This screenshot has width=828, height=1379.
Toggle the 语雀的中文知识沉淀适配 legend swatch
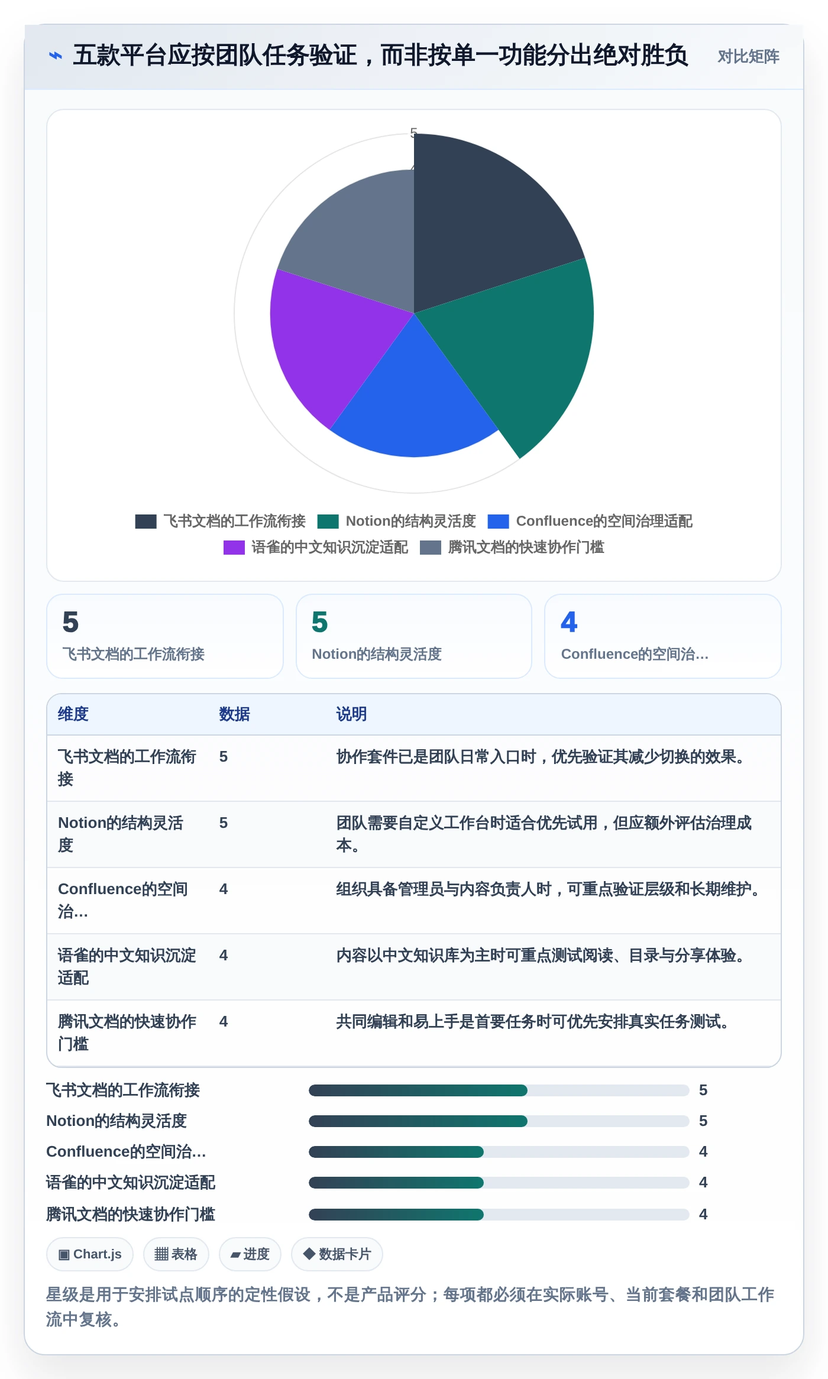[x=234, y=548]
